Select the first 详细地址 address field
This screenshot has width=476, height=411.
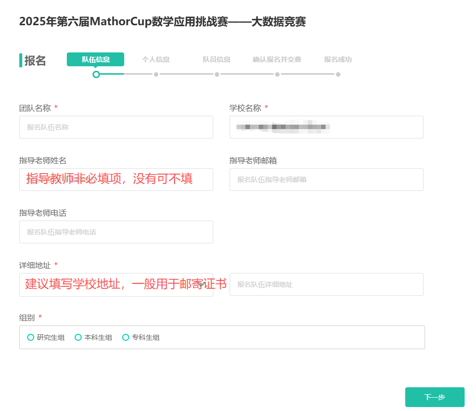click(116, 284)
